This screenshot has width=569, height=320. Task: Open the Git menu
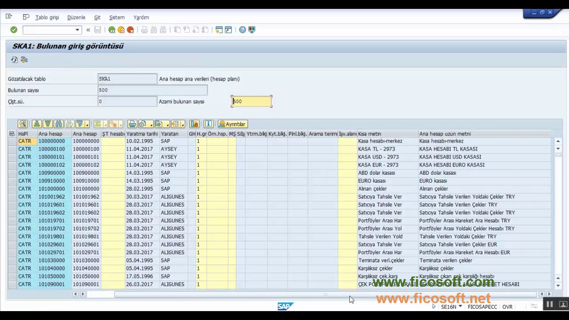point(97,17)
